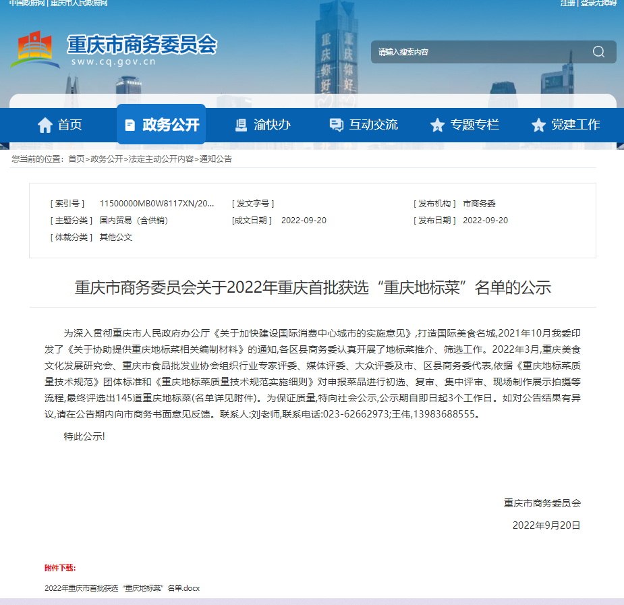The height and width of the screenshot is (605, 624).
Task: Click the 成文日期 value 2022-09-20
Action: [304, 221]
